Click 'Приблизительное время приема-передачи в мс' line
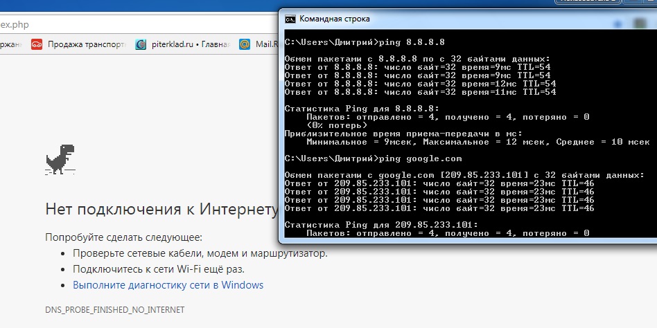The image size is (657, 328). [x=403, y=134]
